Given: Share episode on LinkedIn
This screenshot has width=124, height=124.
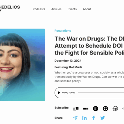Looking at the screenshot, I should click(84, 118).
